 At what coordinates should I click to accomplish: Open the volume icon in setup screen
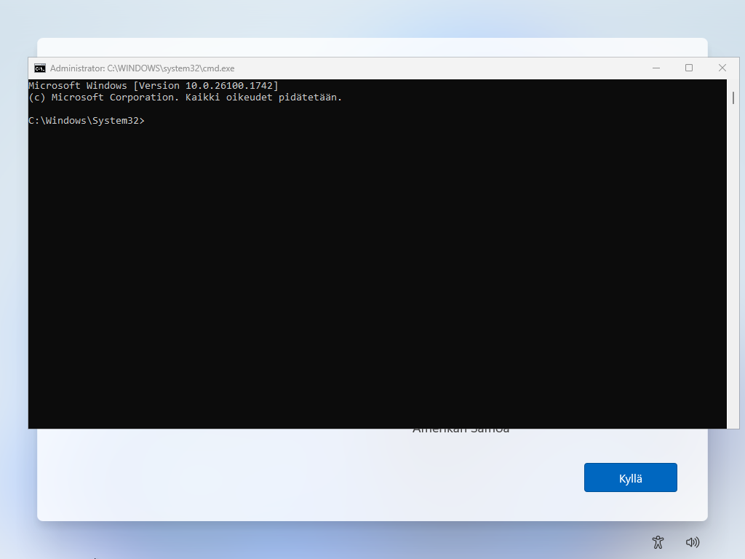click(693, 542)
